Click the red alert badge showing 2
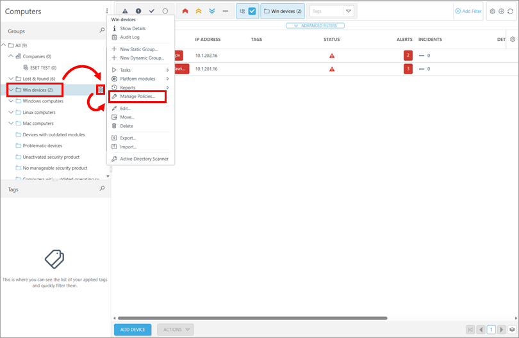This screenshot has height=338, width=519. point(408,56)
